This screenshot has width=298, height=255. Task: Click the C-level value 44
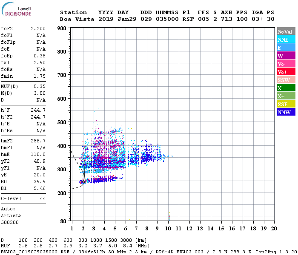[x=43, y=198]
